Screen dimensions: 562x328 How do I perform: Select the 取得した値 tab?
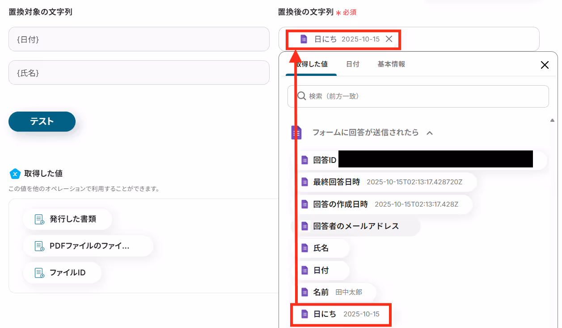coord(311,64)
